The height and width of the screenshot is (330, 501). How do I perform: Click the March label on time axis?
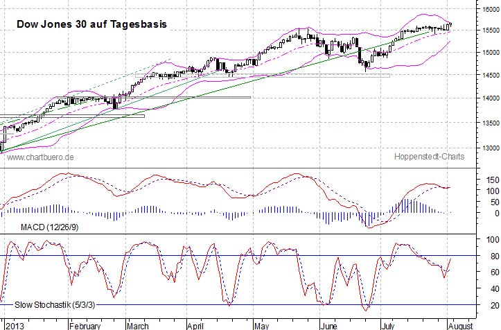coord(138,326)
